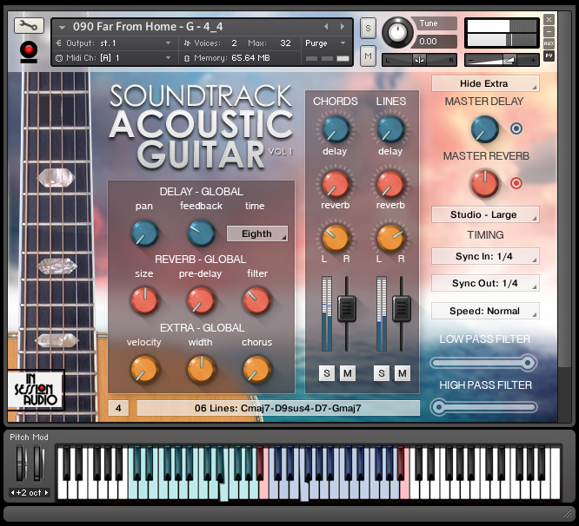Image resolution: width=579 pixels, height=526 pixels.
Task: Click the Master Reverb knob
Action: point(485,183)
